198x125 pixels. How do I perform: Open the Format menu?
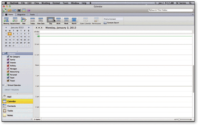point(56,3)
